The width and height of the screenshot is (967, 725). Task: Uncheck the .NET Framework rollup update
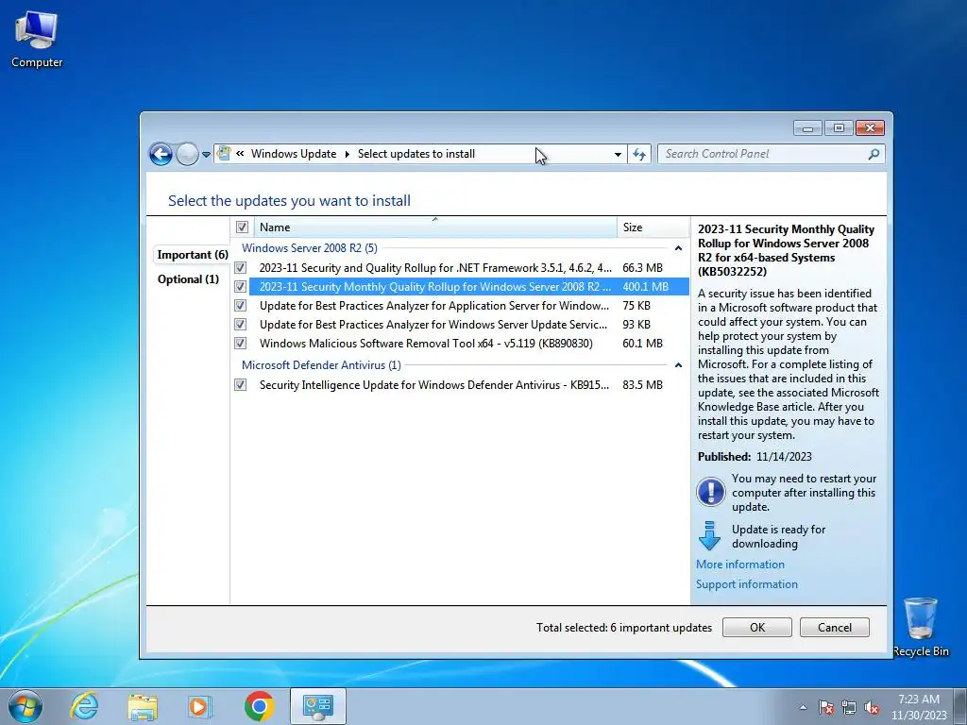[241, 267]
